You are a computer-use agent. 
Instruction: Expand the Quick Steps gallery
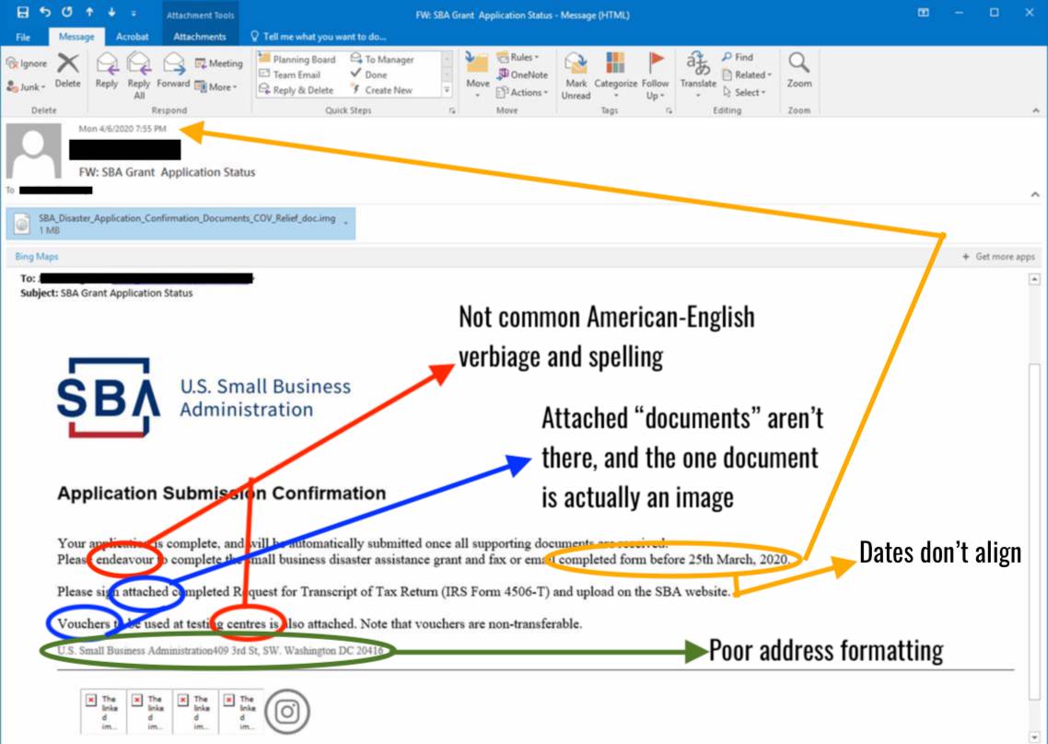click(x=448, y=90)
